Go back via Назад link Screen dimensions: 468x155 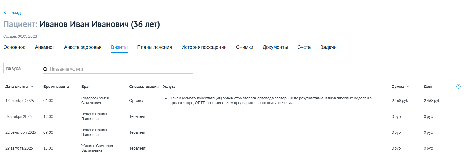pos(14,12)
